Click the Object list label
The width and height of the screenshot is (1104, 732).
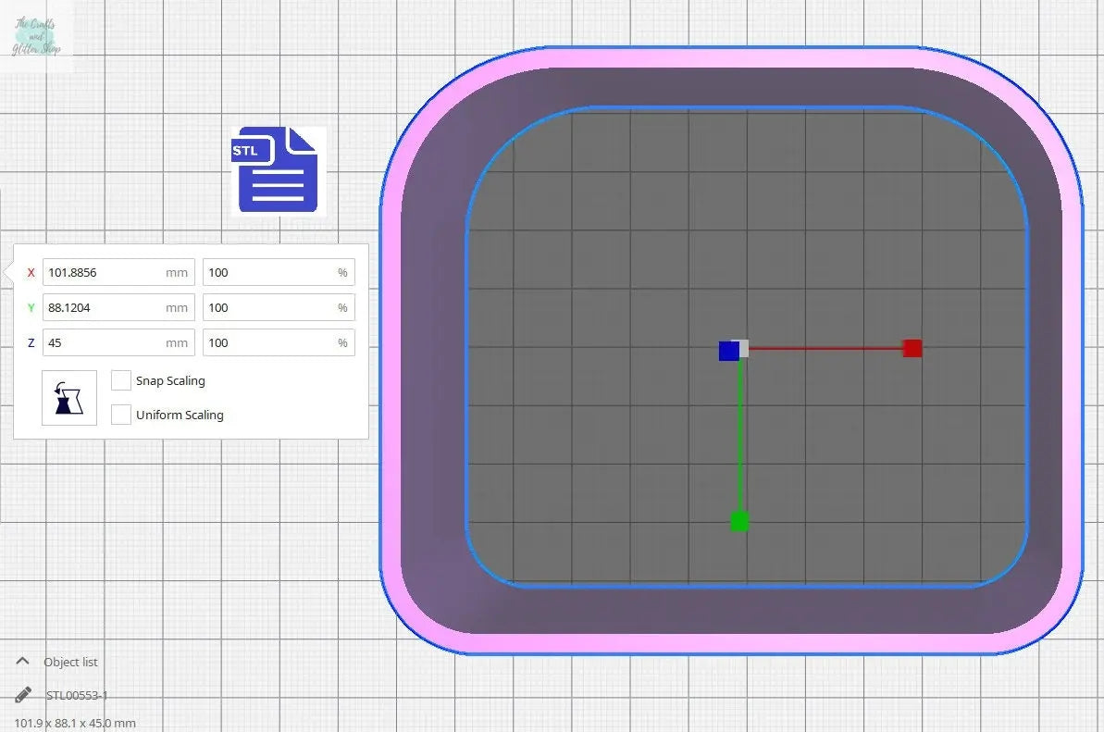pos(70,662)
